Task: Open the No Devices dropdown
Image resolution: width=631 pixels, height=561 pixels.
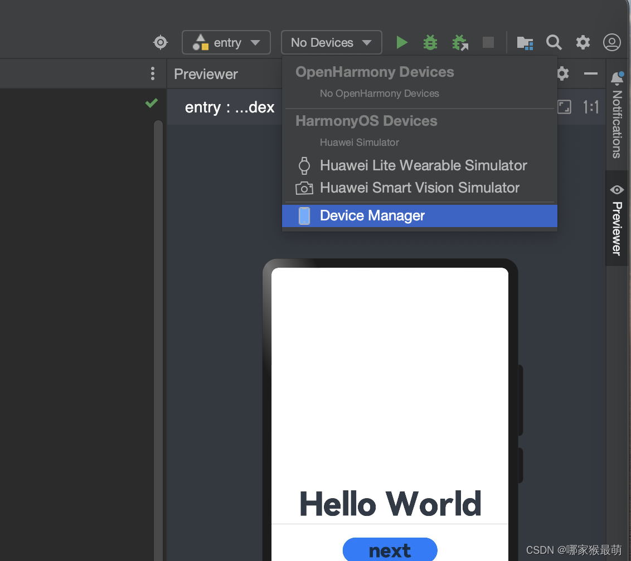Action: pos(331,42)
